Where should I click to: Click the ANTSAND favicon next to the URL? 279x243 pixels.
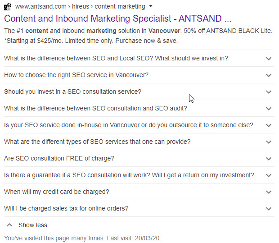click(8, 7)
